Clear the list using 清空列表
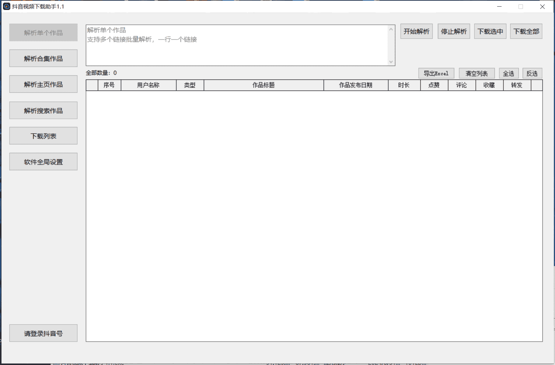555x365 pixels. 477,73
